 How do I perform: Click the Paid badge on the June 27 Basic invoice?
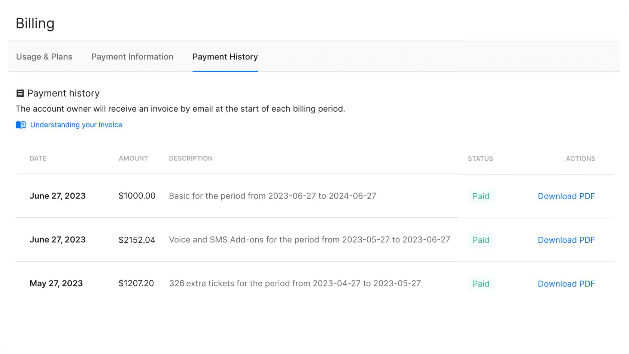pos(481,196)
